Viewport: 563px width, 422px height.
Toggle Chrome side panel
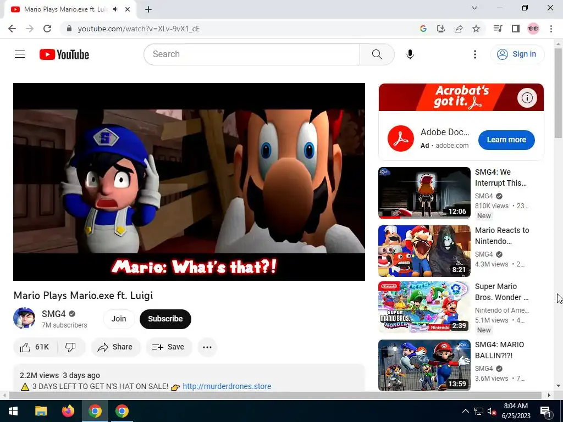click(516, 29)
